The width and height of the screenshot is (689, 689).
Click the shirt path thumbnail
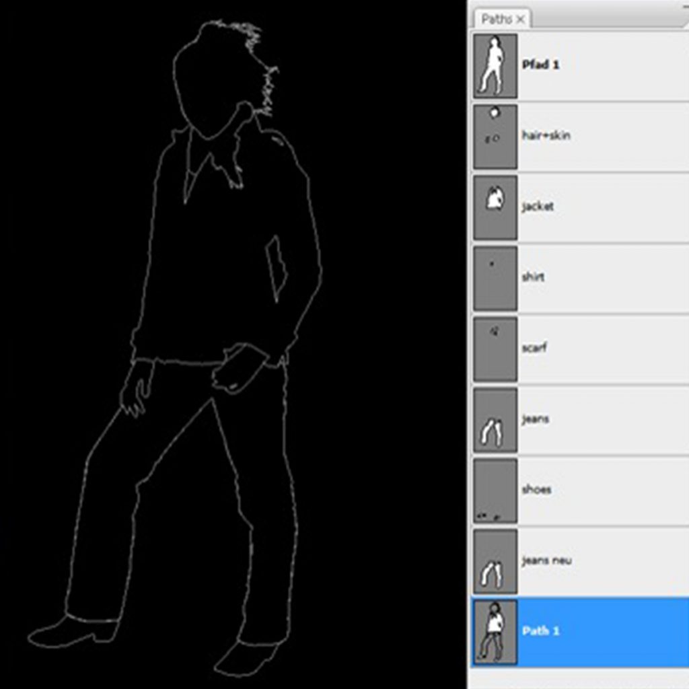(495, 278)
